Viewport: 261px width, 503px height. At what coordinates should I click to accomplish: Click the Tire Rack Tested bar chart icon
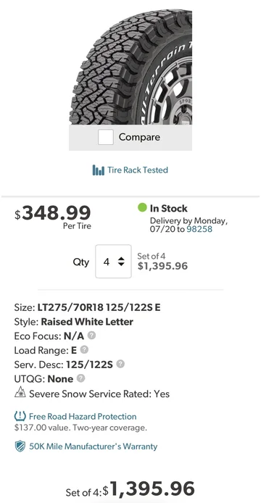(x=98, y=170)
